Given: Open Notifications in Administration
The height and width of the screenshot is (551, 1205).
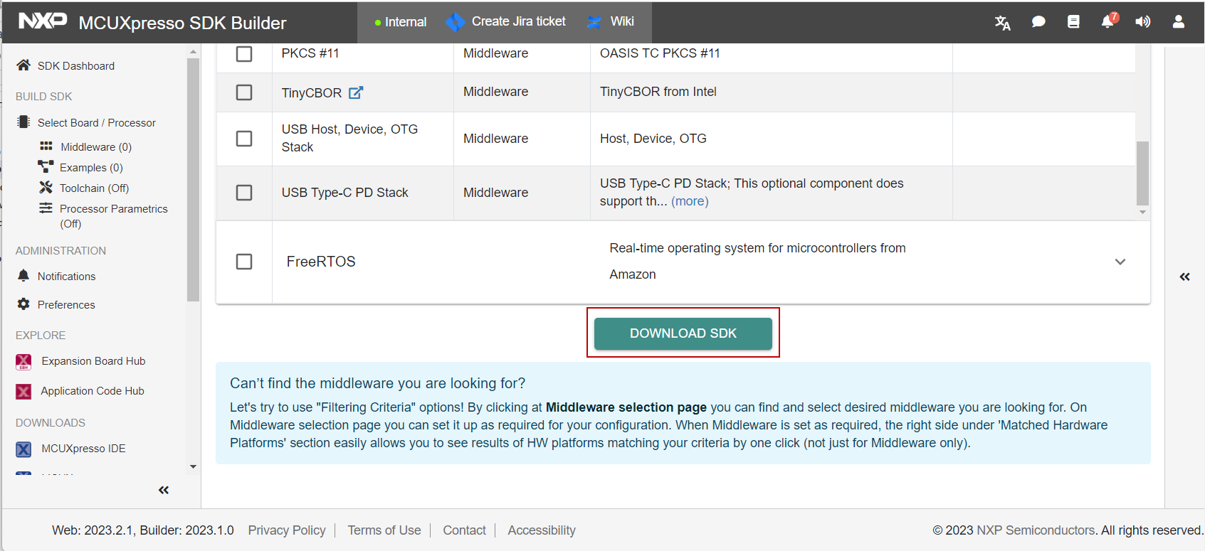Looking at the screenshot, I should 66,277.
